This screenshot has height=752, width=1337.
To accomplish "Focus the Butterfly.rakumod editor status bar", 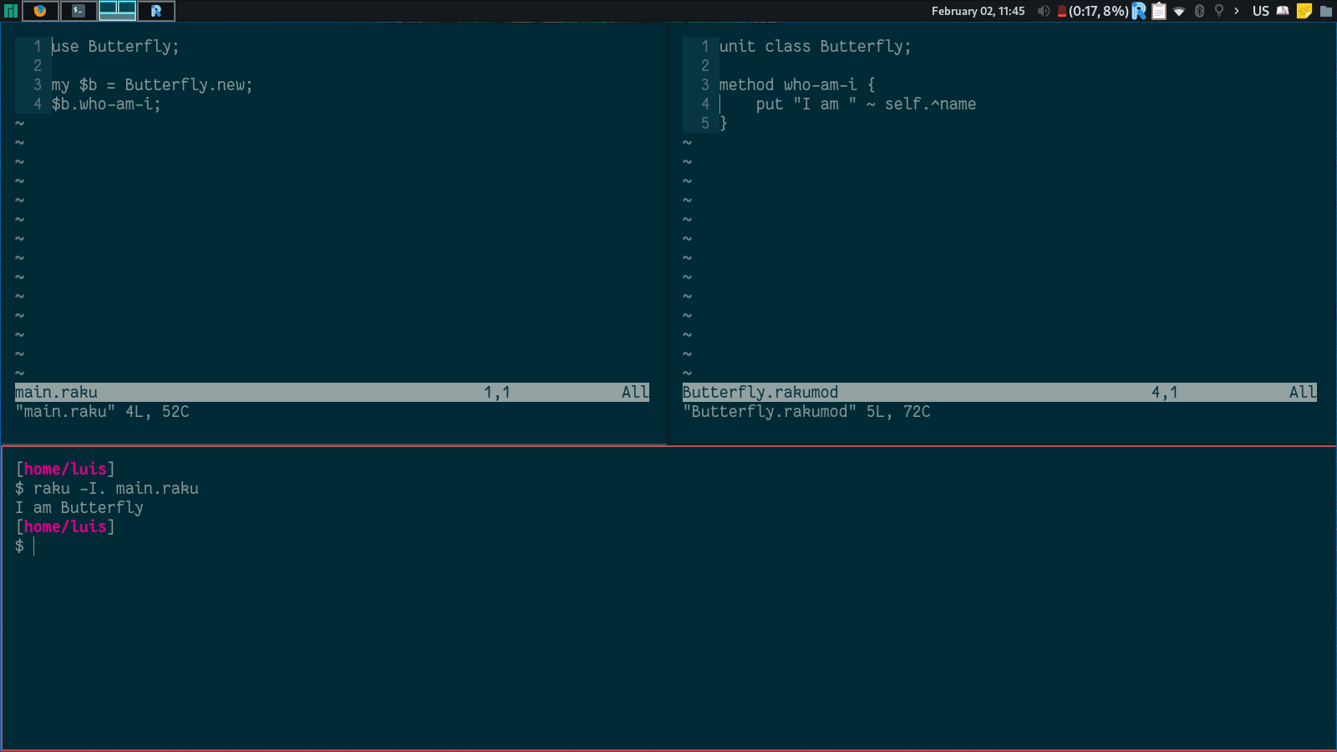I will tap(999, 392).
